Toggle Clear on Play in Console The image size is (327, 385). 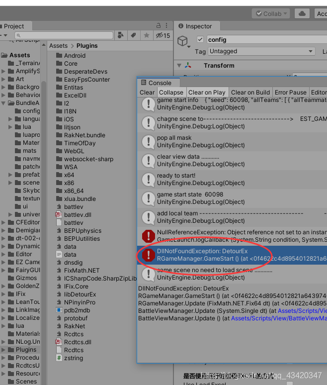207,93
